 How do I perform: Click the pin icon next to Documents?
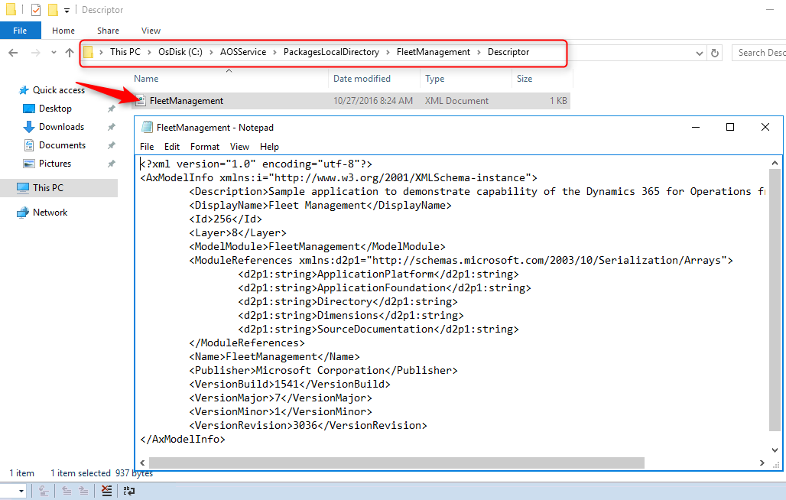coord(112,145)
